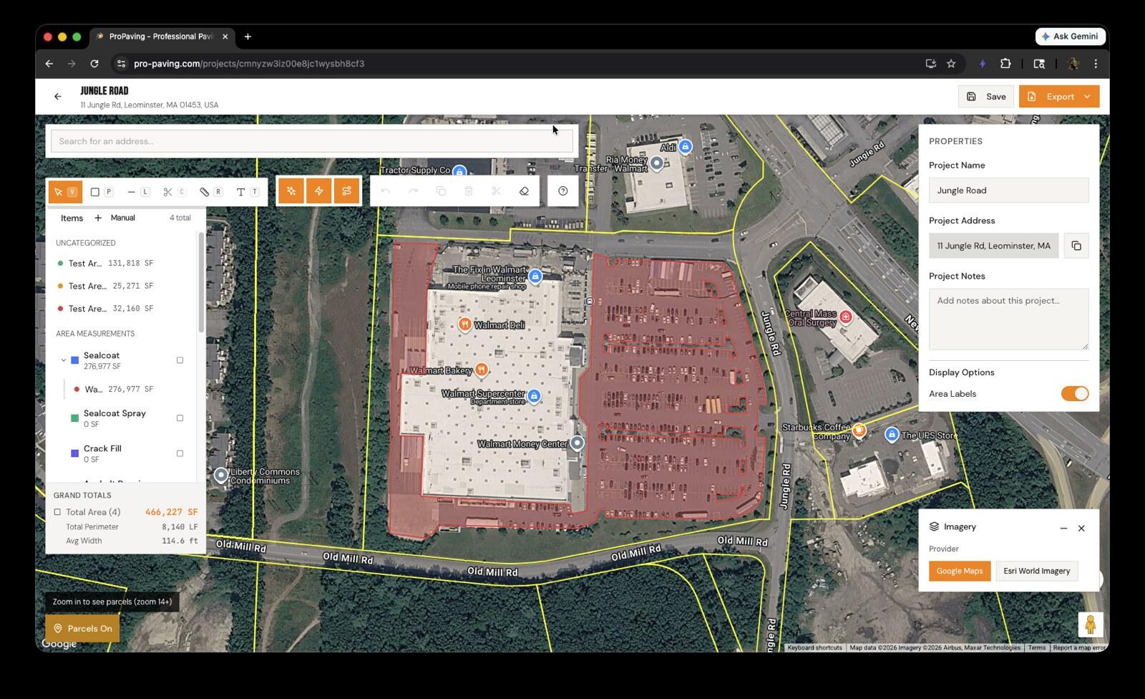Click the Export button
1145x699 pixels.
pos(1059,97)
